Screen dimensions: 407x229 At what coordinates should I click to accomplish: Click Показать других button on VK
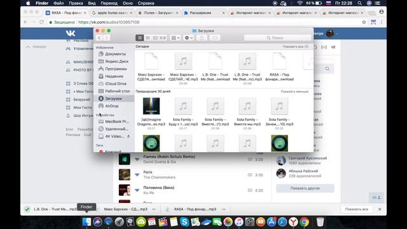tap(305, 188)
